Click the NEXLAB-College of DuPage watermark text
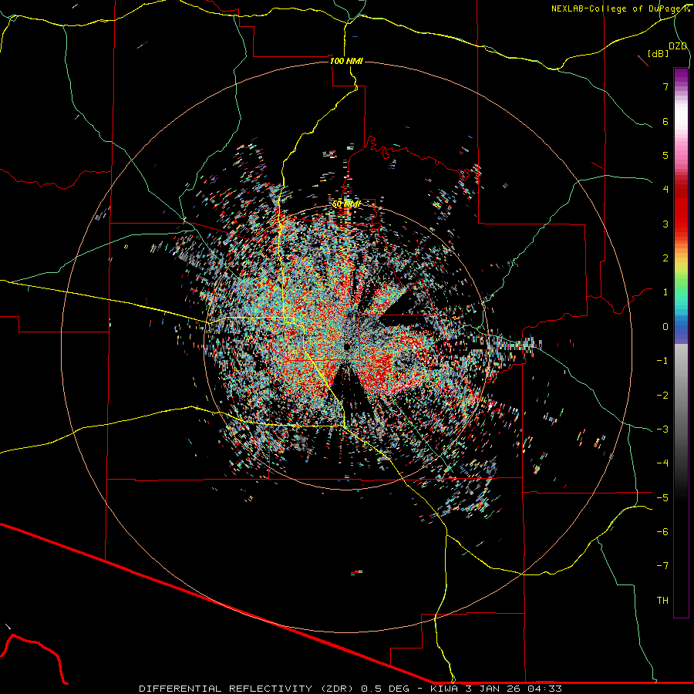Image resolution: width=694 pixels, height=694 pixels. point(621,8)
